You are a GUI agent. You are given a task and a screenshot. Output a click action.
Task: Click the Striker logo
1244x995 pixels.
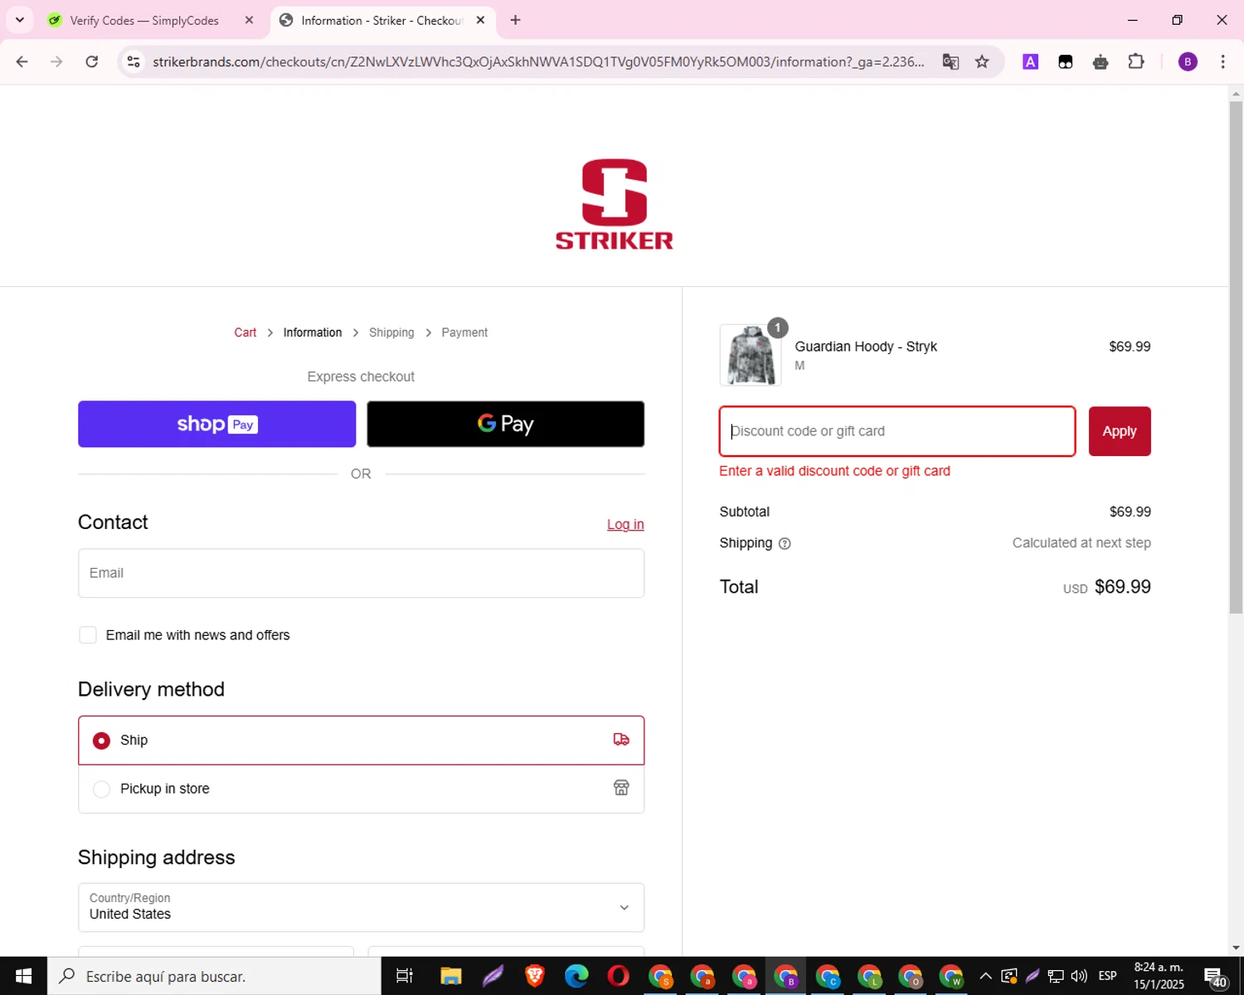[x=615, y=204]
